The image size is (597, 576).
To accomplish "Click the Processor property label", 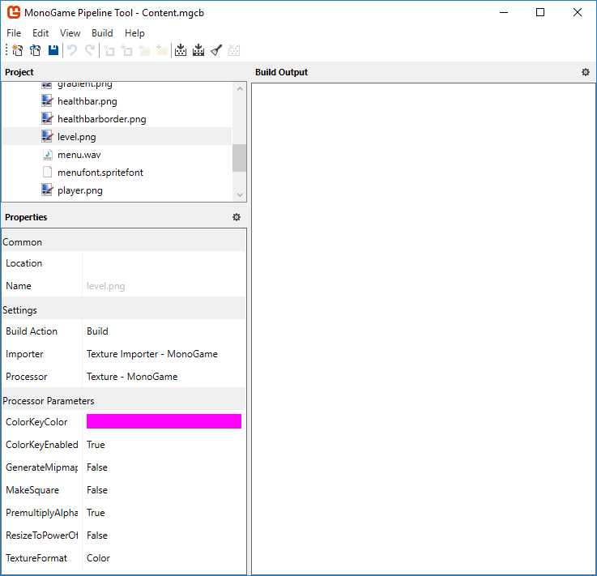I will [27, 377].
